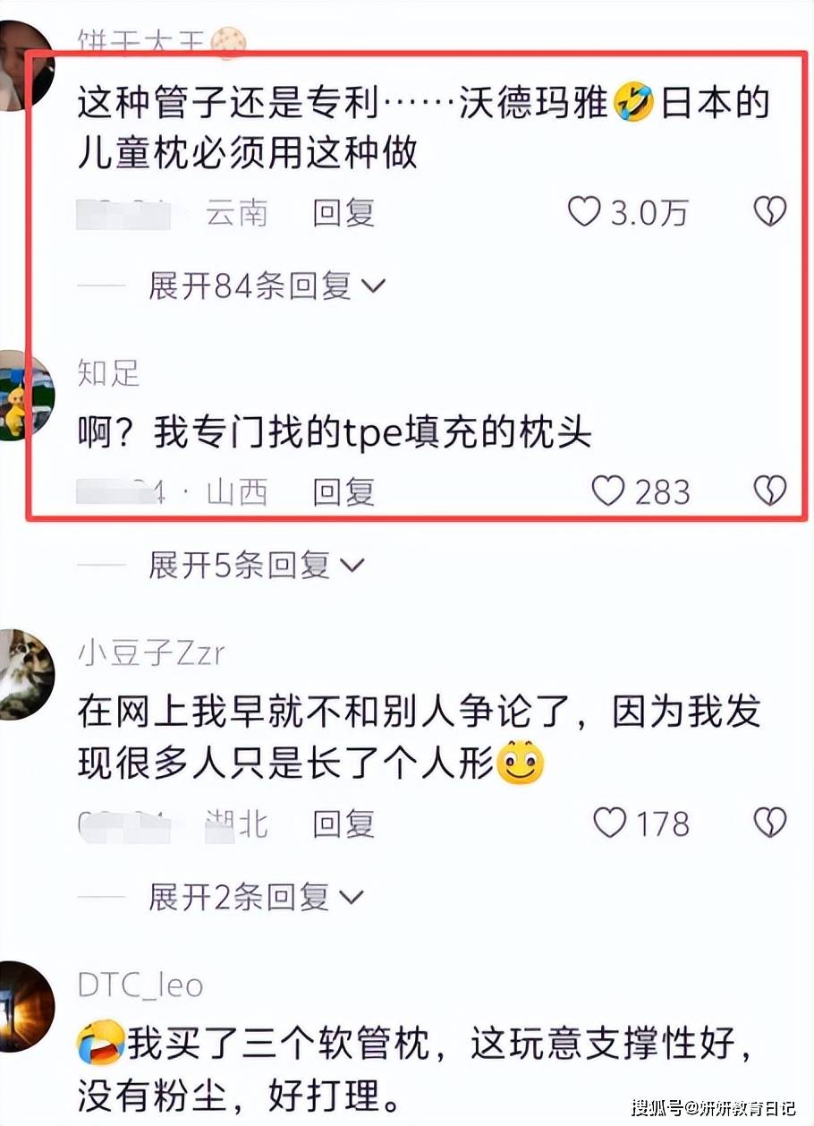Reply to 知足's 山西 comment
The image size is (814, 1126).
pos(343,490)
